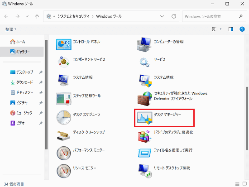Image resolution: width=249 pixels, height=187 pixels.
Task: Toggle the preview pane button
Action: click(231, 29)
